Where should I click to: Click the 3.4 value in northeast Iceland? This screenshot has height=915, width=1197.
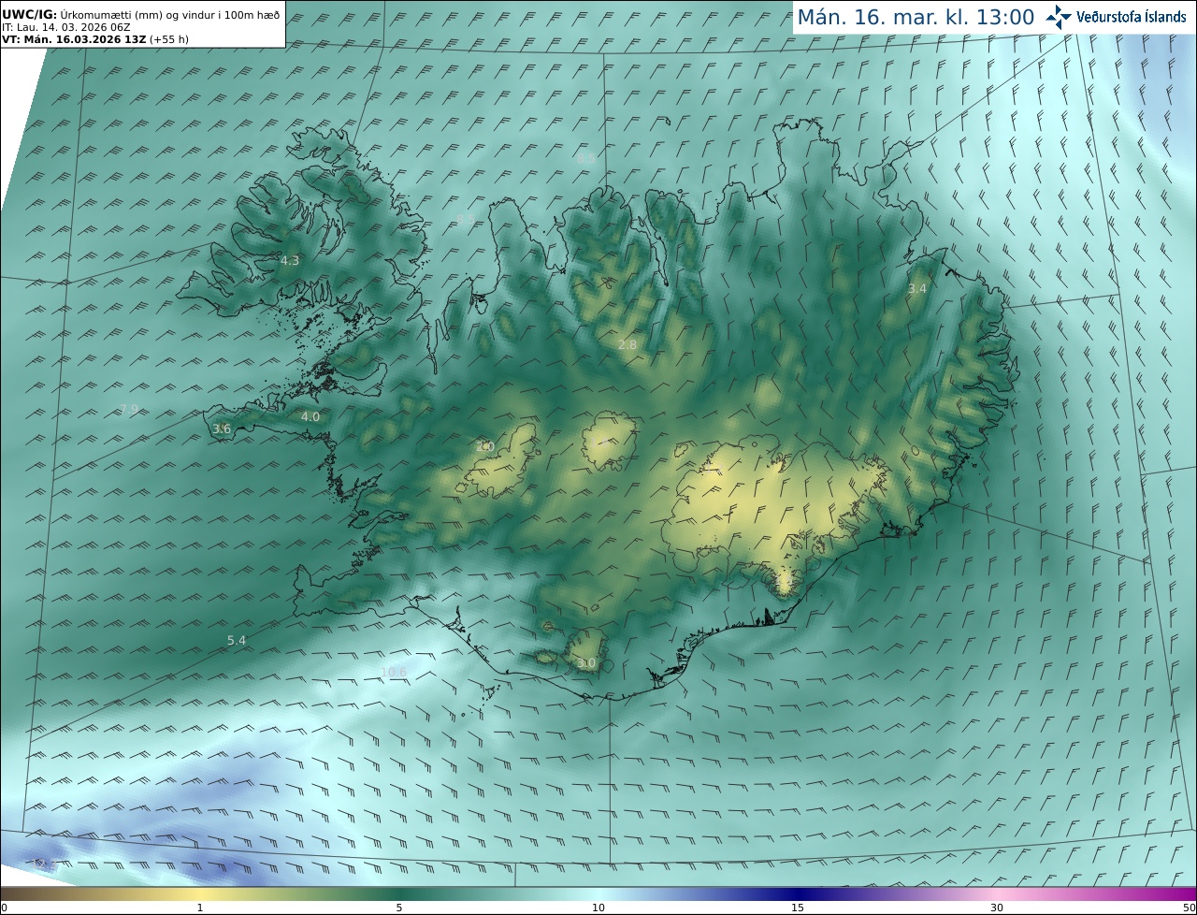(917, 289)
